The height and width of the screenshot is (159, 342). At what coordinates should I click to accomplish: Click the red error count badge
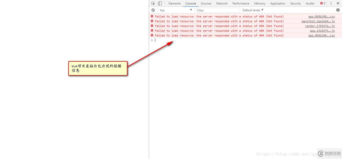(x=323, y=3)
